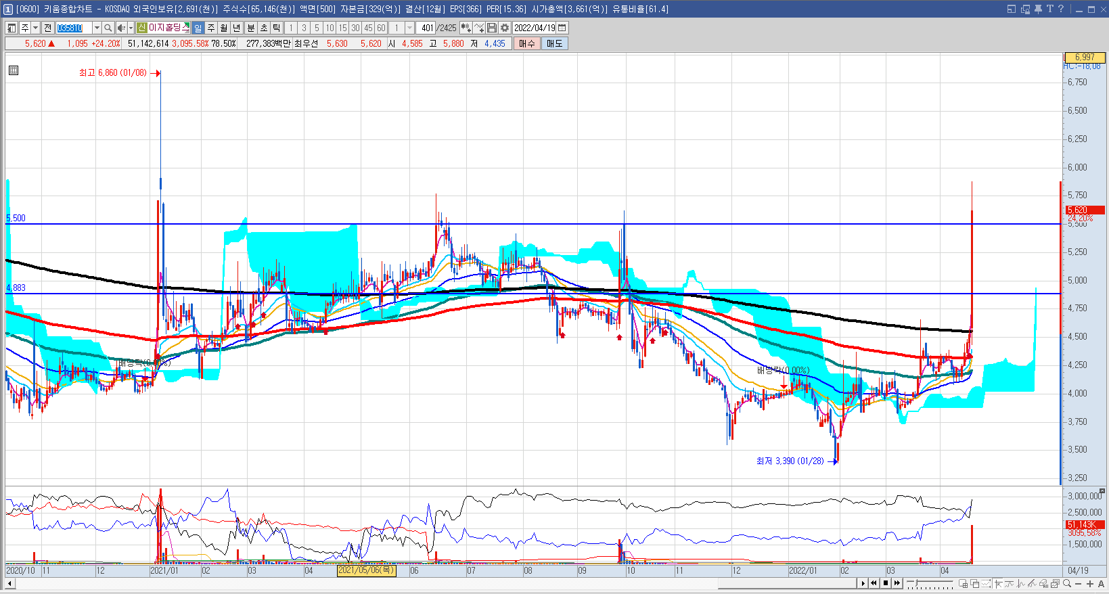The image size is (1109, 594).
Task: Click the window number 1 icon in the title bar
Action: click(x=8, y=9)
